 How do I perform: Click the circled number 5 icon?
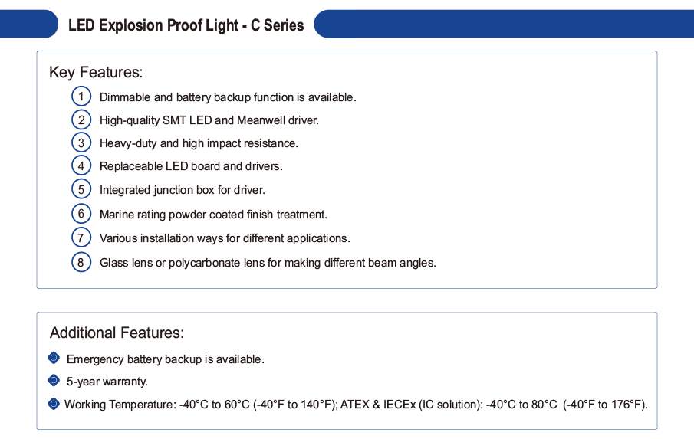pyautogui.click(x=81, y=189)
